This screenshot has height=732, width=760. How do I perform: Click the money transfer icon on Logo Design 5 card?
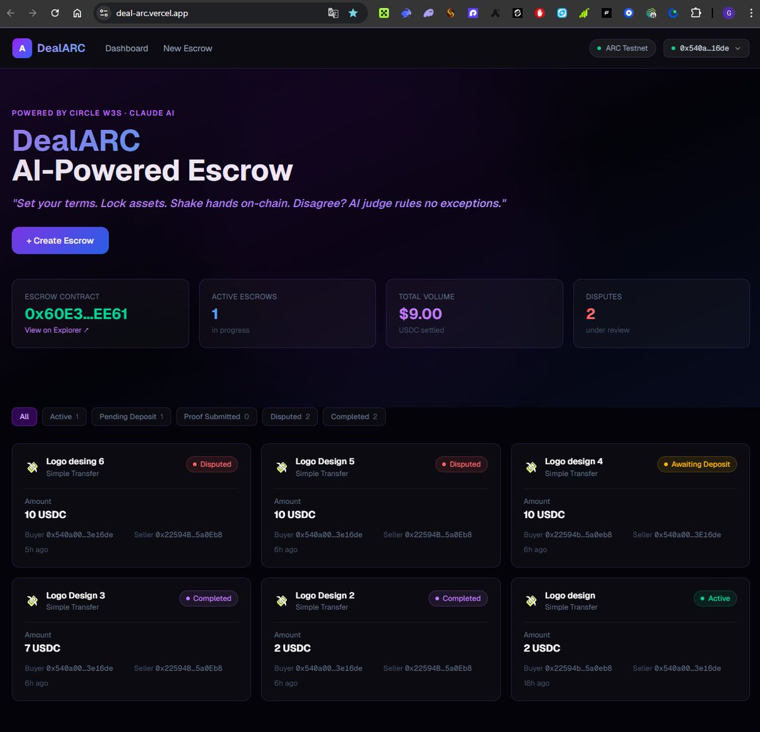[x=282, y=467]
